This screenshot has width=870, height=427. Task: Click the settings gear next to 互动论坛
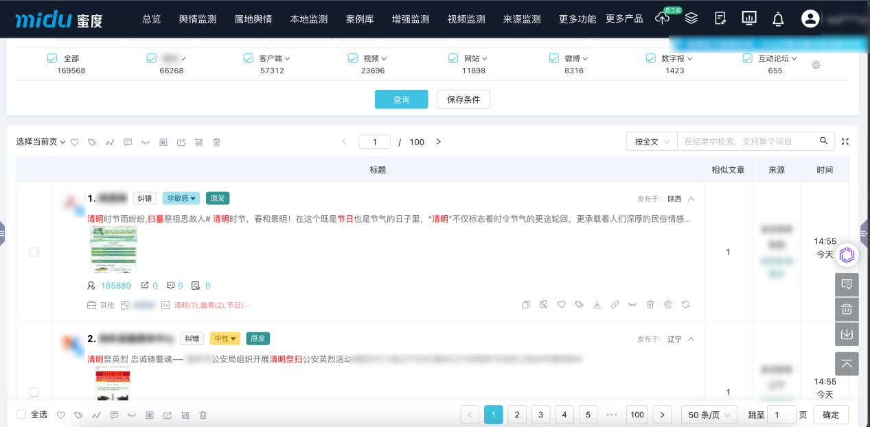point(816,64)
